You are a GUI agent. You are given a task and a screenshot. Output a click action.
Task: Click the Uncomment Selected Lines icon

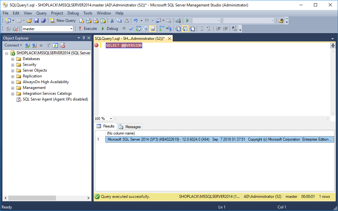(x=208, y=29)
